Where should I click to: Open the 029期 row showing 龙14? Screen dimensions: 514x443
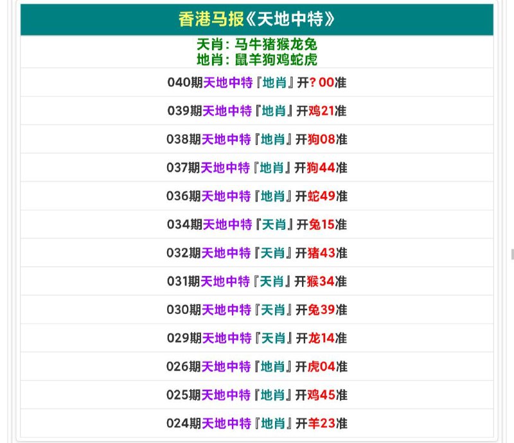pos(256,338)
